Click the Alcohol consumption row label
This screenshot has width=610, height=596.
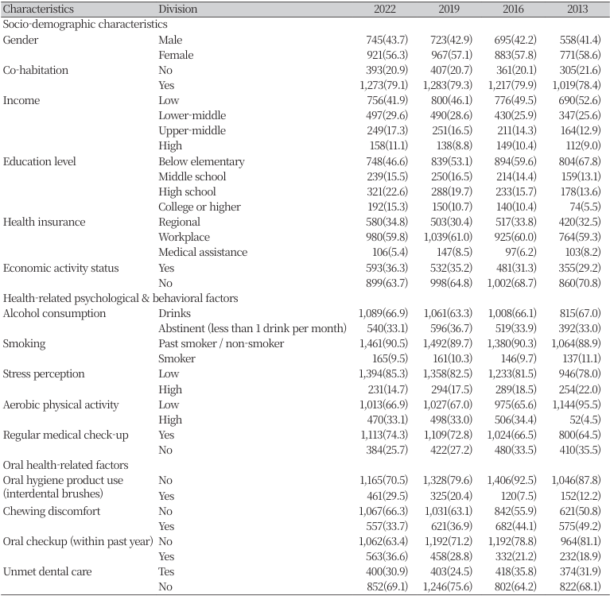[54, 313]
